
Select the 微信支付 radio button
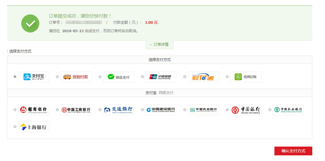pyautogui.click(x=100, y=77)
